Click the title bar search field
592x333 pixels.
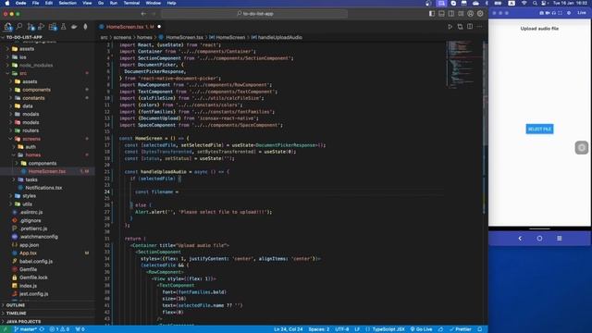pyautogui.click(x=254, y=14)
